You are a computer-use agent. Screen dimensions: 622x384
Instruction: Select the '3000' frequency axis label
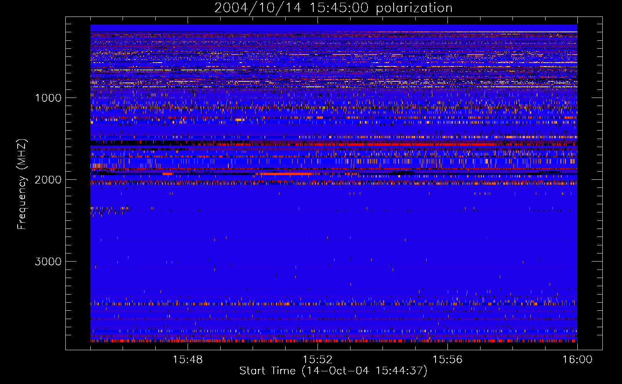click(x=48, y=262)
